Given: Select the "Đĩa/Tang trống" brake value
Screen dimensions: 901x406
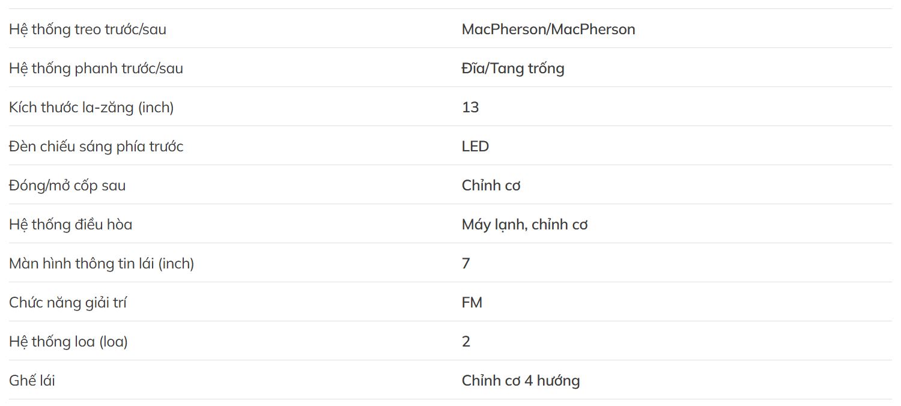Looking at the screenshot, I should (x=513, y=68).
